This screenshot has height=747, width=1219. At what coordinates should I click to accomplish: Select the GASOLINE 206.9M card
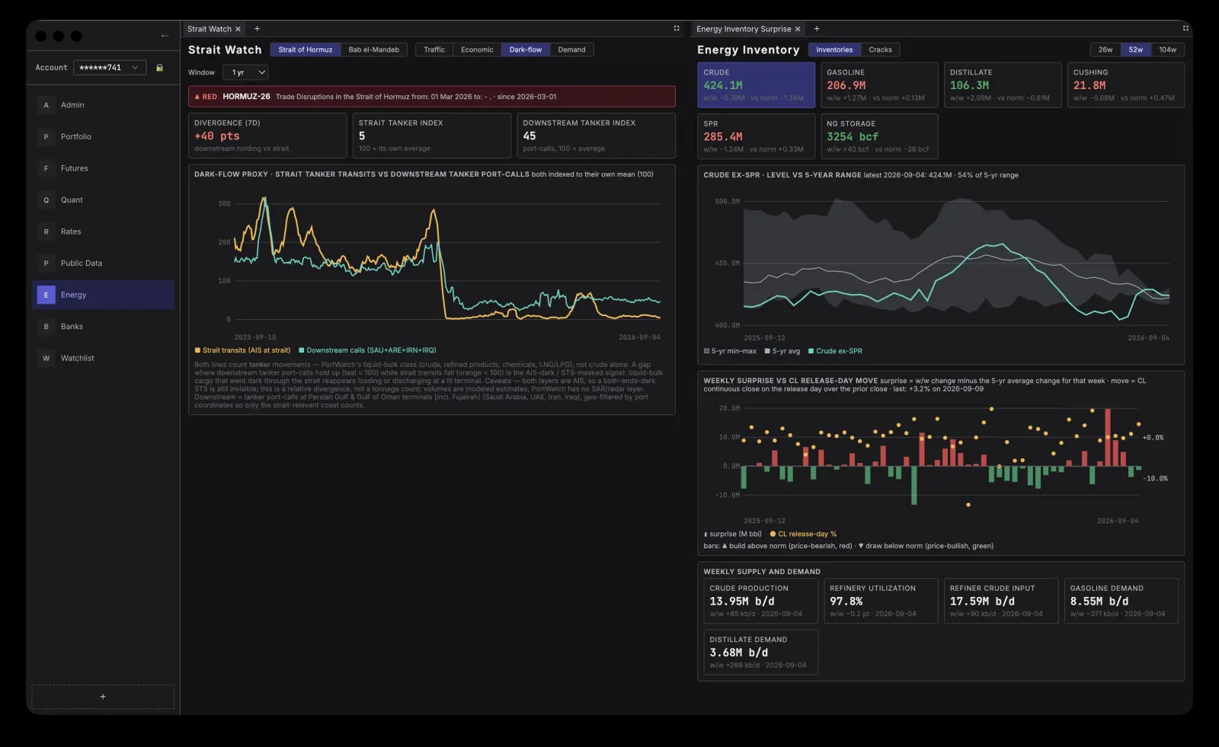click(880, 85)
